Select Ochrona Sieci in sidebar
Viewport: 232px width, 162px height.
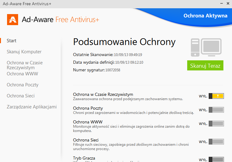point(21,96)
